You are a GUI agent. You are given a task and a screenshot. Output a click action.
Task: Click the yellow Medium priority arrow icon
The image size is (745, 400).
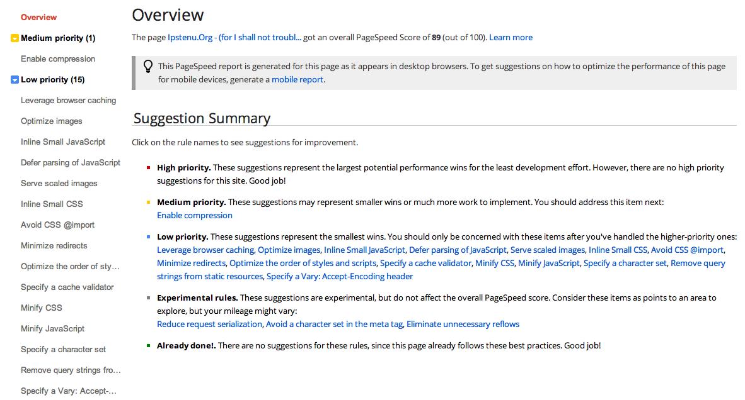click(x=15, y=38)
